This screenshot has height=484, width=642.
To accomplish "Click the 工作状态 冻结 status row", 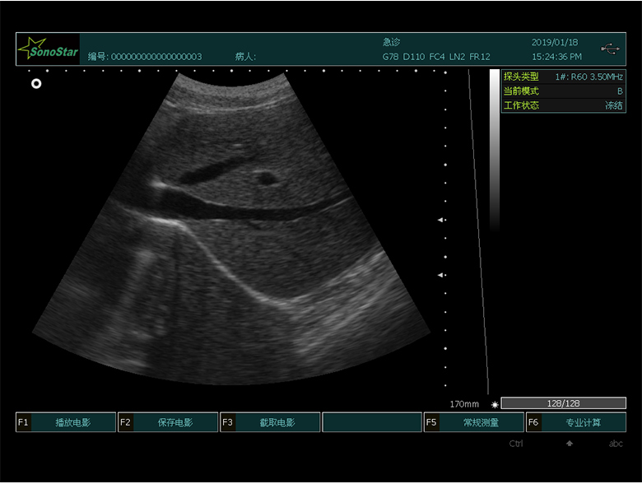I will point(563,105).
